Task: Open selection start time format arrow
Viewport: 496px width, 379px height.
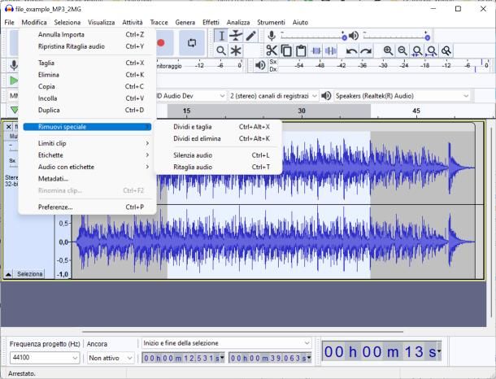Action: [x=222, y=358]
